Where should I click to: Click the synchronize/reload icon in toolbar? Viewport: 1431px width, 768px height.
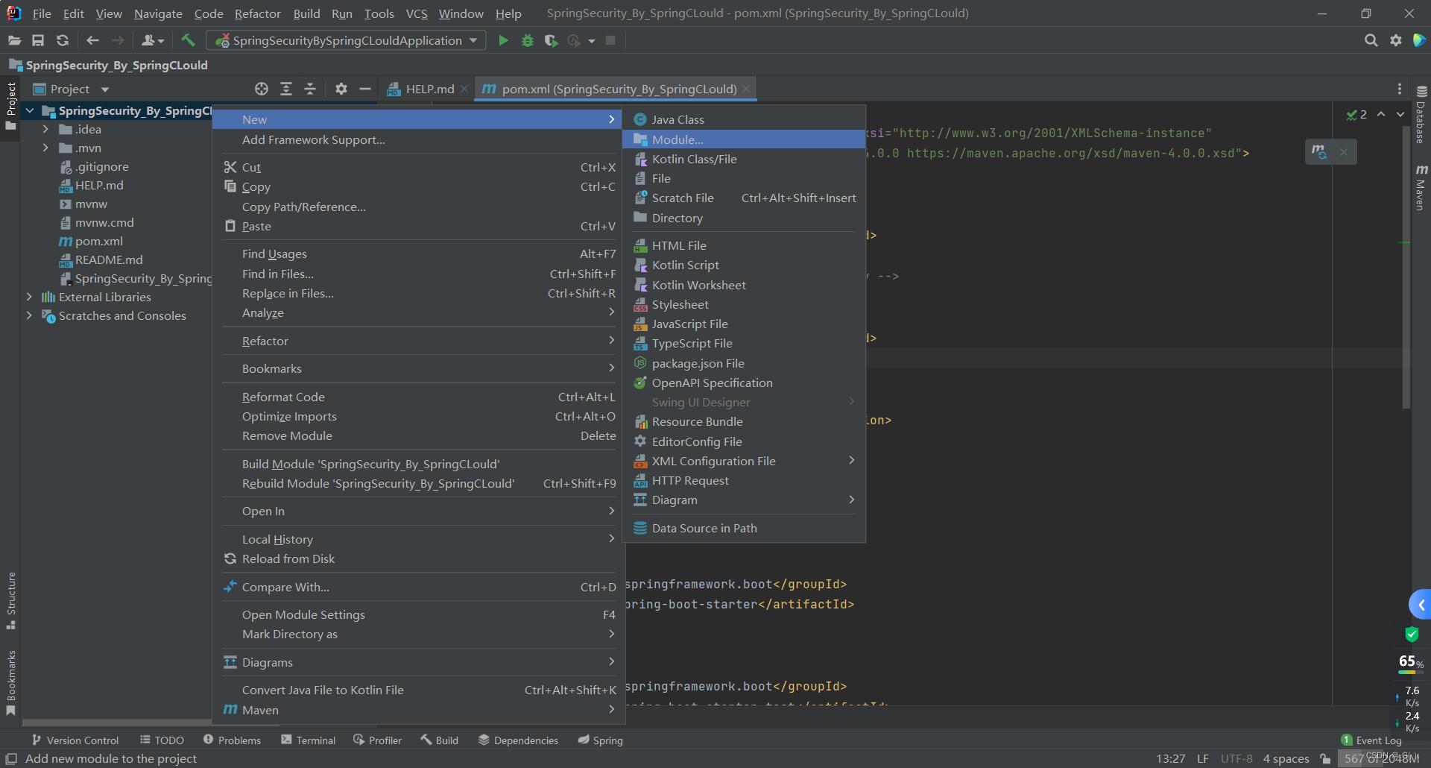63,40
